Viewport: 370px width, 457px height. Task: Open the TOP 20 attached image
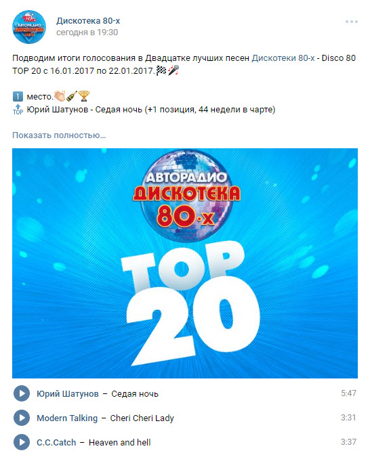coord(185,263)
